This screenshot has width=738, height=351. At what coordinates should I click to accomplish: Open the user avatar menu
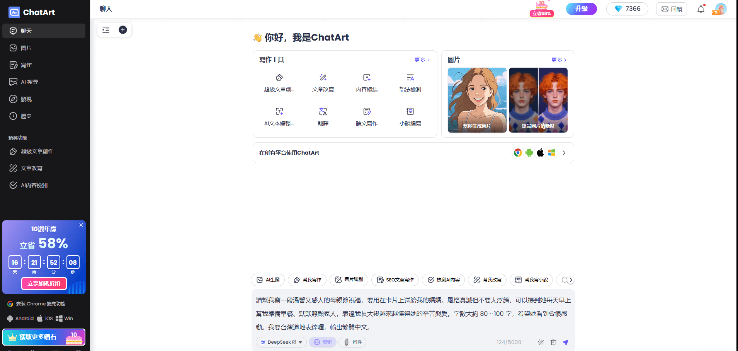(720, 9)
